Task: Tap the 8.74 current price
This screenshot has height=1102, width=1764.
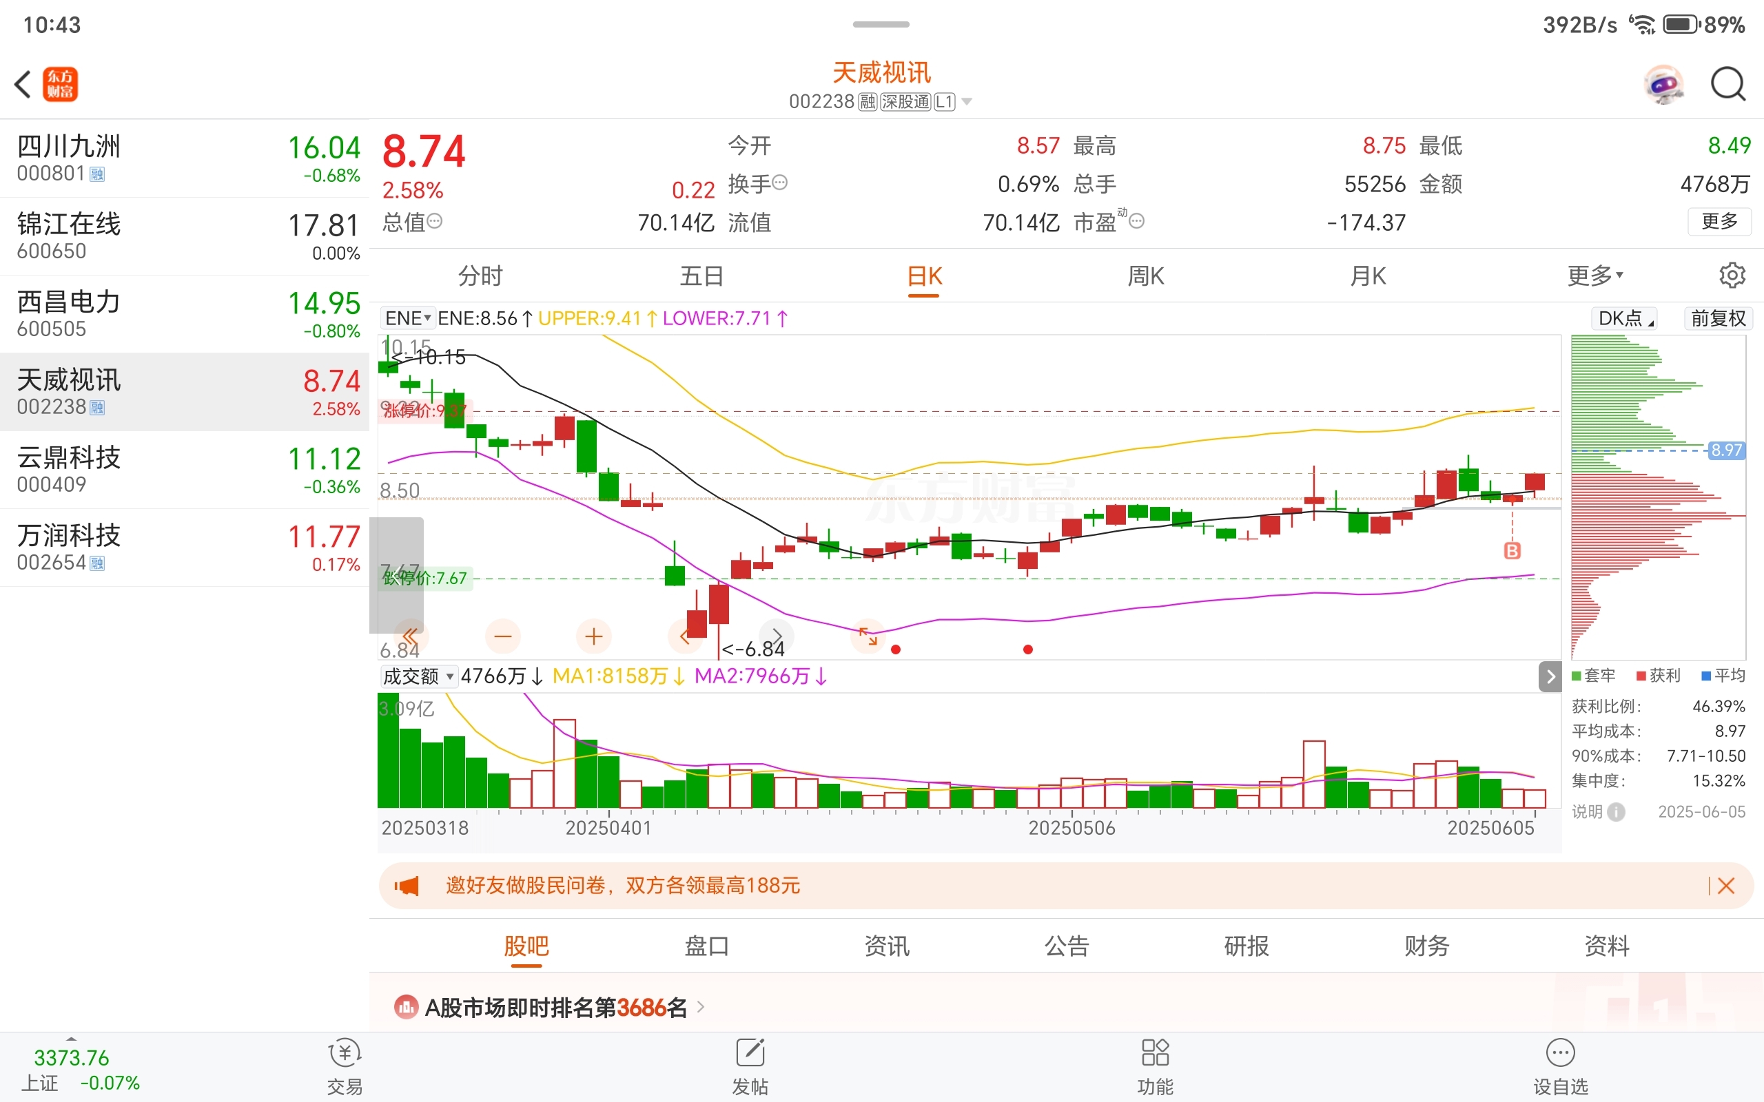Action: pos(424,152)
